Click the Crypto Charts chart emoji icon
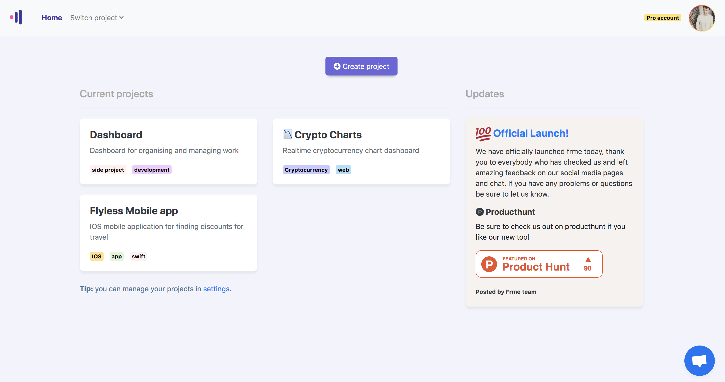 point(287,134)
